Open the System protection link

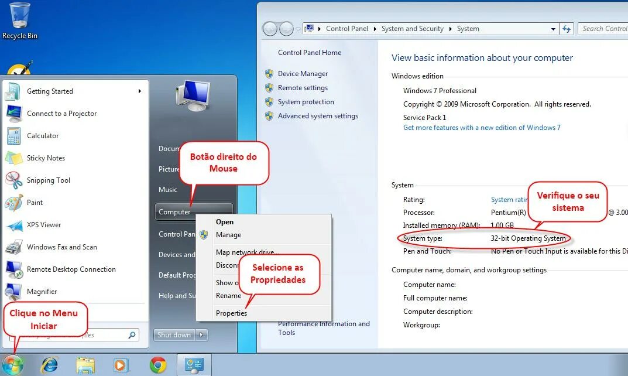pos(306,102)
